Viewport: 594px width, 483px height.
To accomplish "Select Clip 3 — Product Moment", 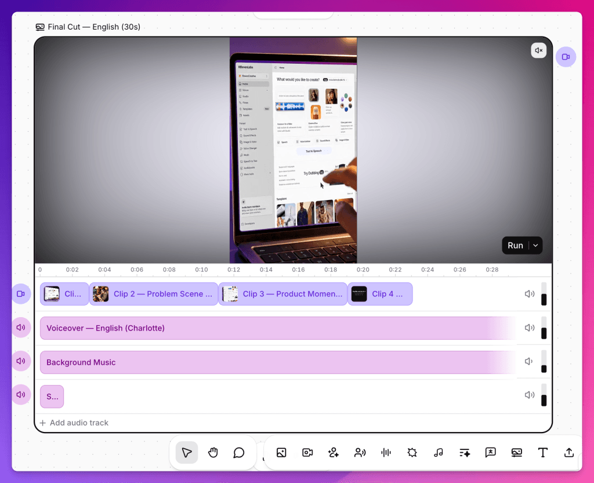I will point(283,294).
